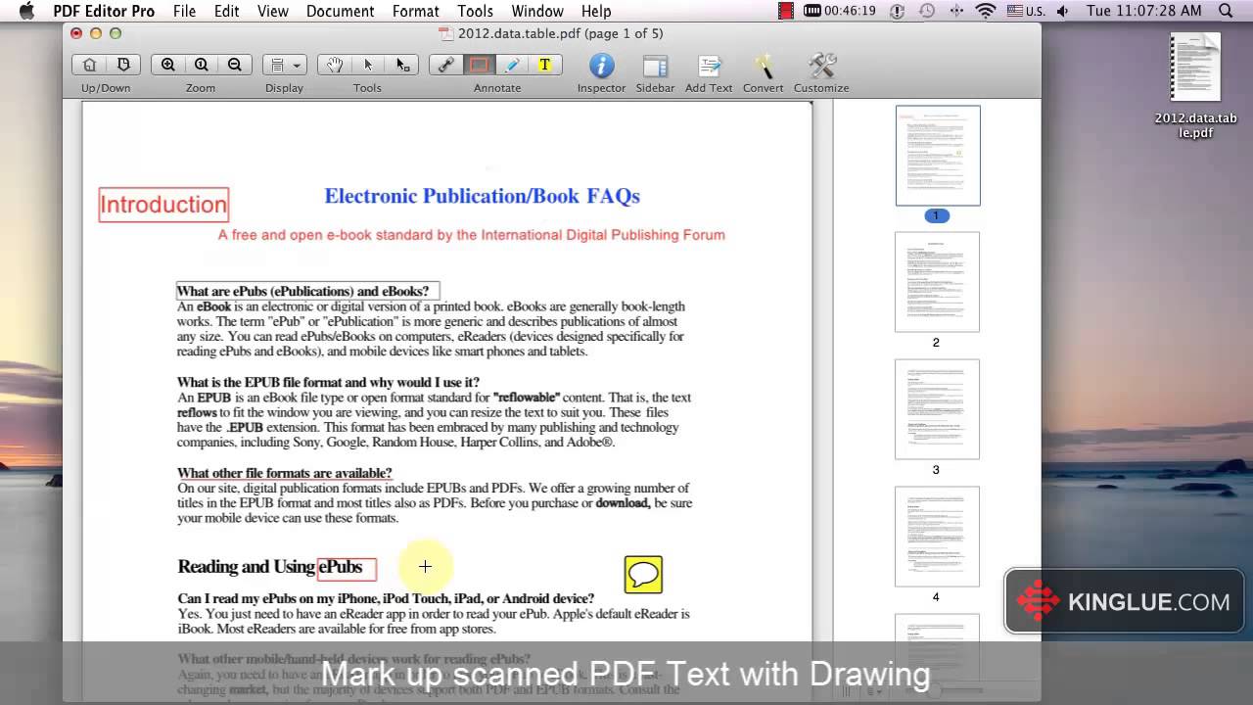
Task: Open the Apple menu
Action: [x=26, y=11]
